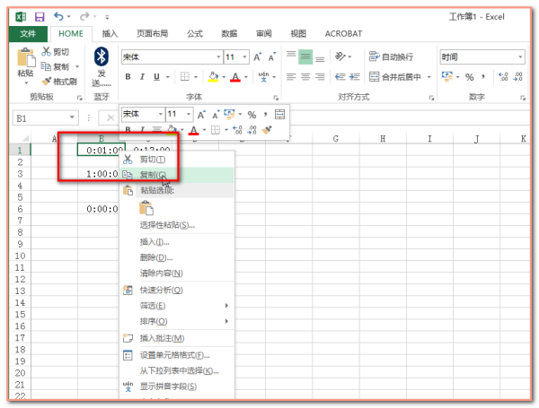Expand the font name dropdown in ribbon
Viewport: 539px width, 408px height.
pos(216,56)
